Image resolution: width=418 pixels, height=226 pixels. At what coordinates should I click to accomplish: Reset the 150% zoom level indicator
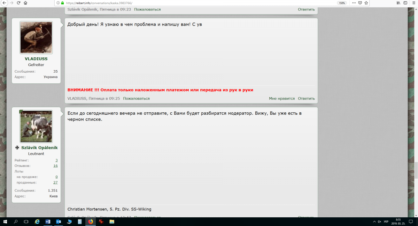[x=342, y=3]
